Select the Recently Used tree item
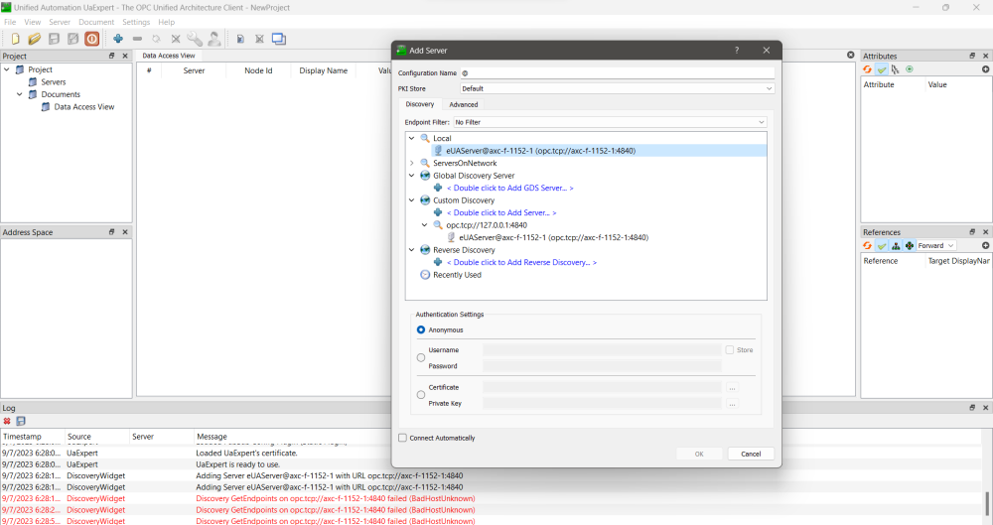Image resolution: width=993 pixels, height=525 pixels. (x=457, y=275)
